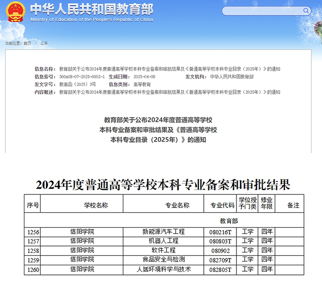Click the 360A08-07-2025-0002-1 index number

(x=82, y=77)
